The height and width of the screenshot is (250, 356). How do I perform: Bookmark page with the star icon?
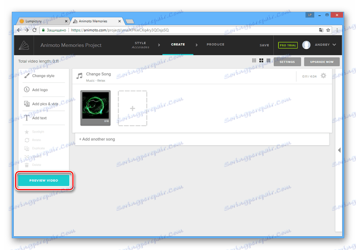click(328, 30)
